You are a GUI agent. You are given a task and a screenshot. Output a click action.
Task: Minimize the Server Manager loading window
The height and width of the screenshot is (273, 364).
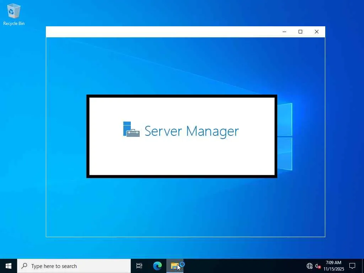[x=284, y=32]
